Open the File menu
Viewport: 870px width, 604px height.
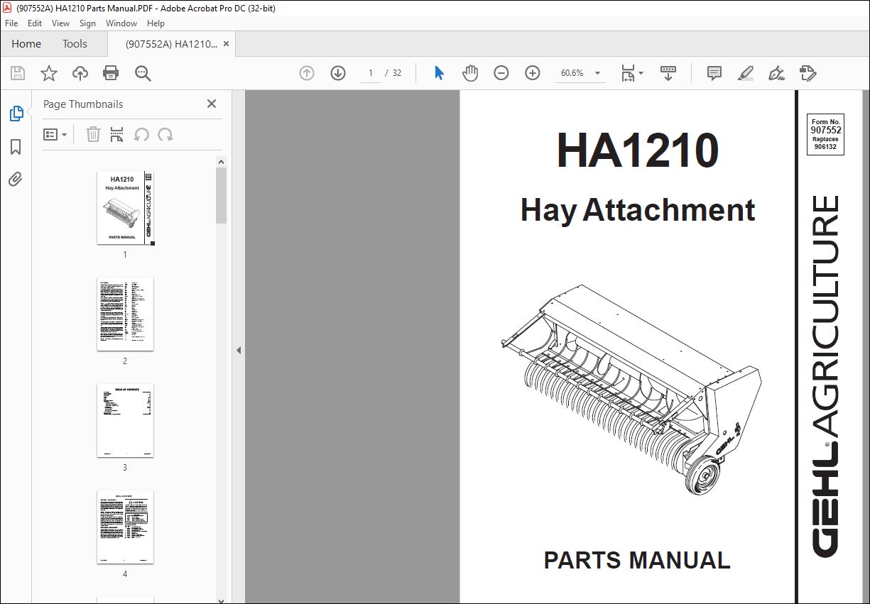point(11,23)
